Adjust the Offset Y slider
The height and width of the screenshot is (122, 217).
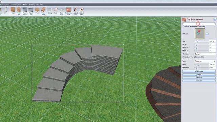click(196, 50)
